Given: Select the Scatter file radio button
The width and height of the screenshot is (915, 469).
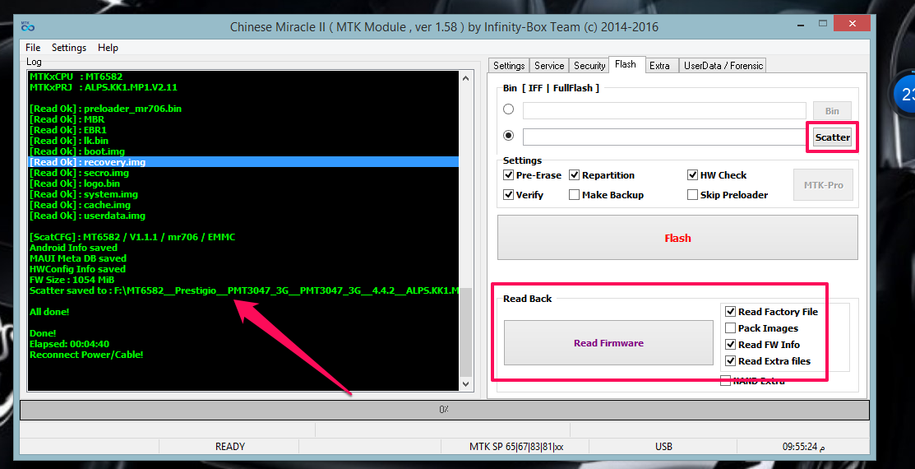Looking at the screenshot, I should 509,136.
